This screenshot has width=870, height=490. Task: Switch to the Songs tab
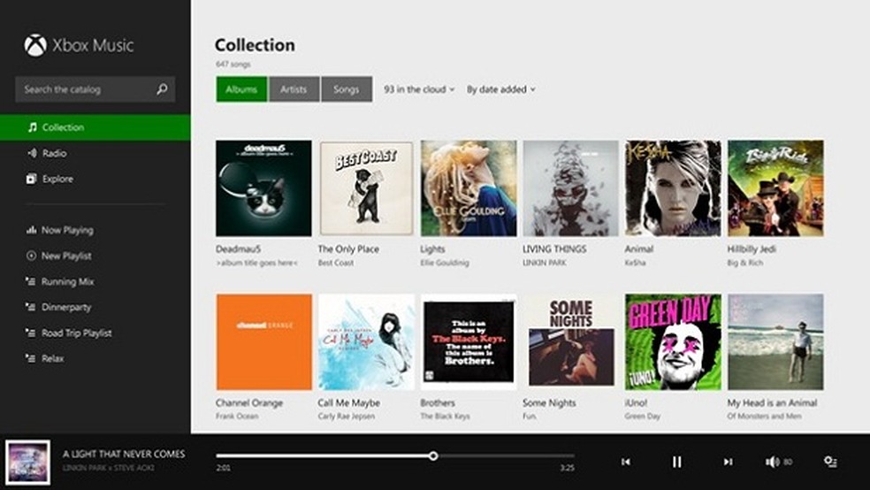click(347, 89)
